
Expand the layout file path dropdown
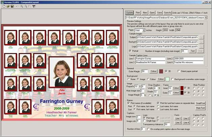(x=206, y=17)
